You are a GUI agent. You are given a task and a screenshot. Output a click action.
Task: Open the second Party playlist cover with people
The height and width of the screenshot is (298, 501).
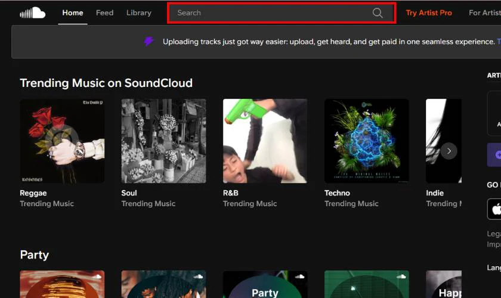163,284
